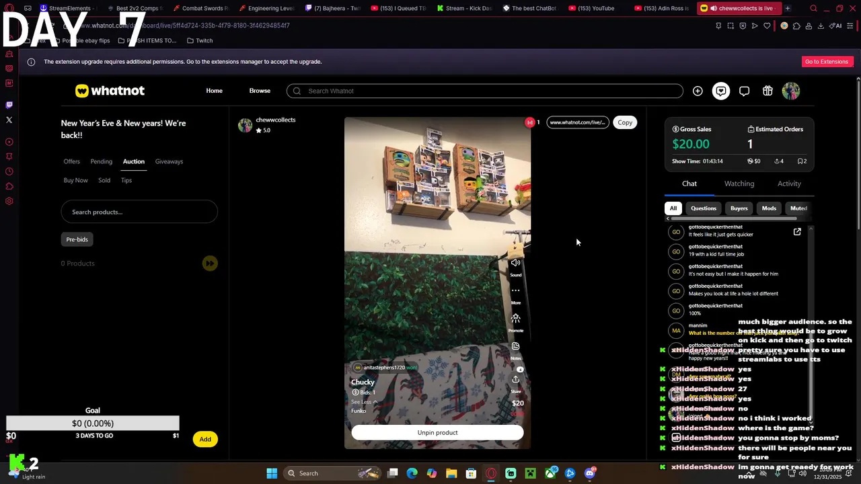Open the rewards gift icon
This screenshot has height=484, width=861.
point(768,91)
